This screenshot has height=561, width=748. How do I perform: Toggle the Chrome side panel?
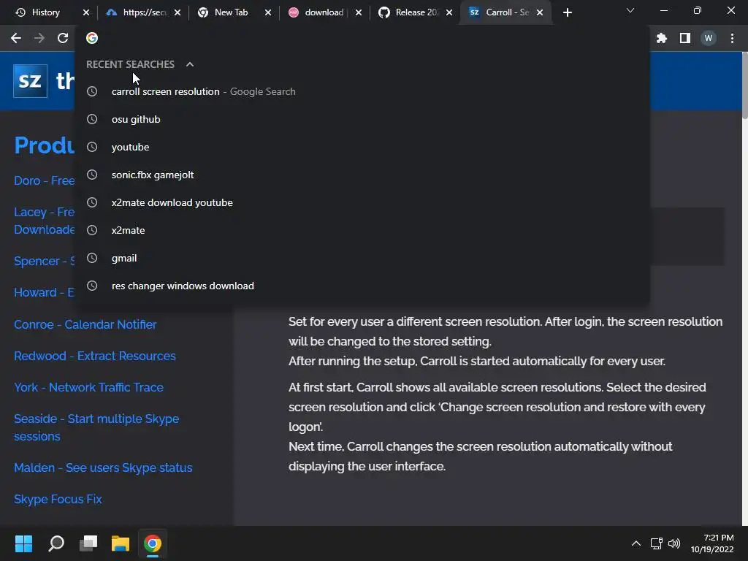pyautogui.click(x=685, y=38)
